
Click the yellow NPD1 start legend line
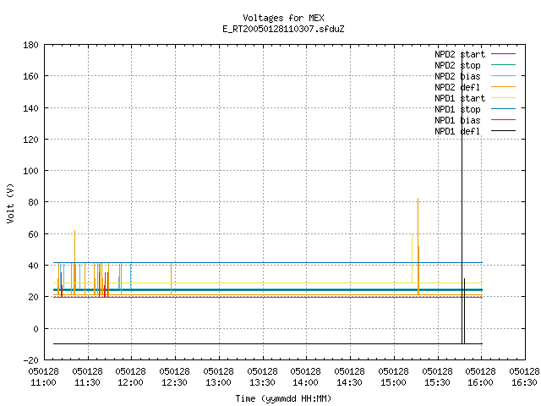click(x=503, y=98)
